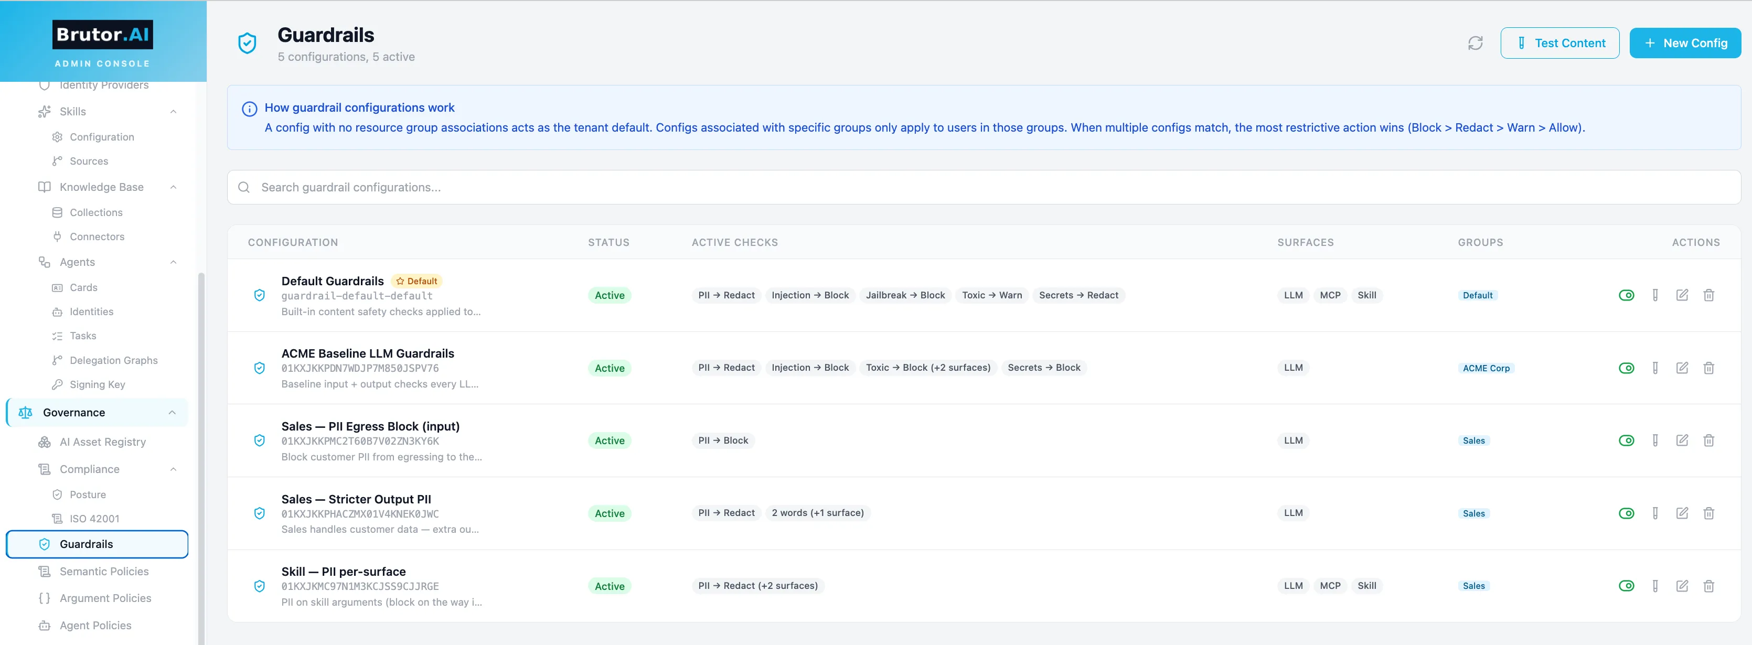Open ISO 42001 page
Screen dimensions: 1752x645
coord(94,519)
